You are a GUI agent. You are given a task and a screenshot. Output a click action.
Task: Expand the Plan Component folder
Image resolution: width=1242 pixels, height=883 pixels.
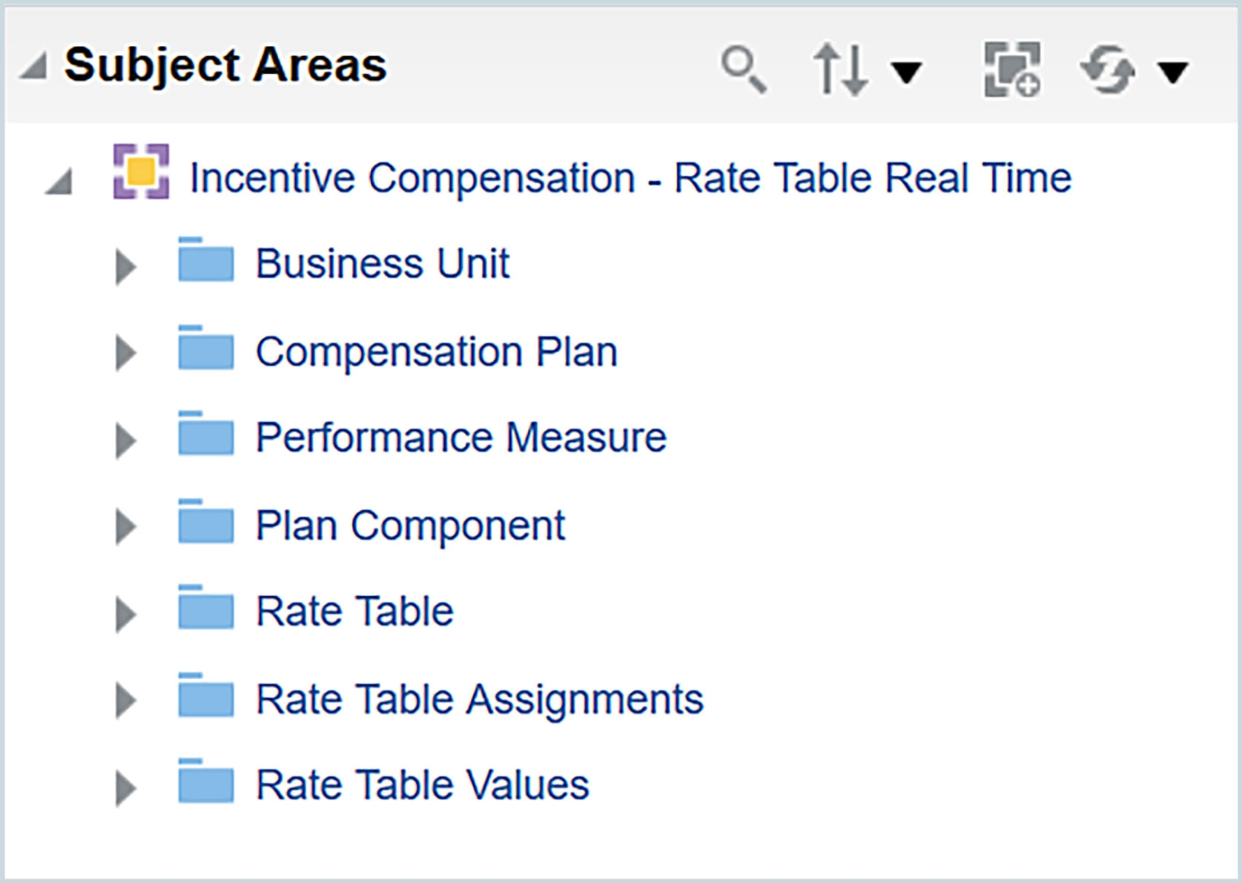tap(125, 527)
